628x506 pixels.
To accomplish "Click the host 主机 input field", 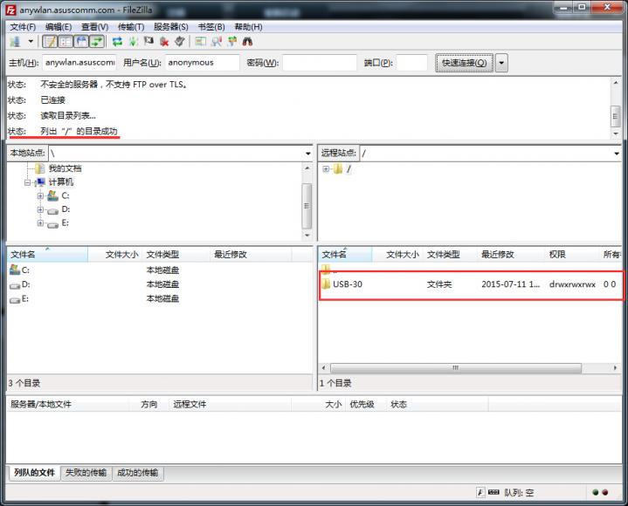I will click(x=79, y=63).
